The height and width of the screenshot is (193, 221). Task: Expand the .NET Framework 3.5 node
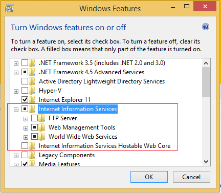pos(16,64)
